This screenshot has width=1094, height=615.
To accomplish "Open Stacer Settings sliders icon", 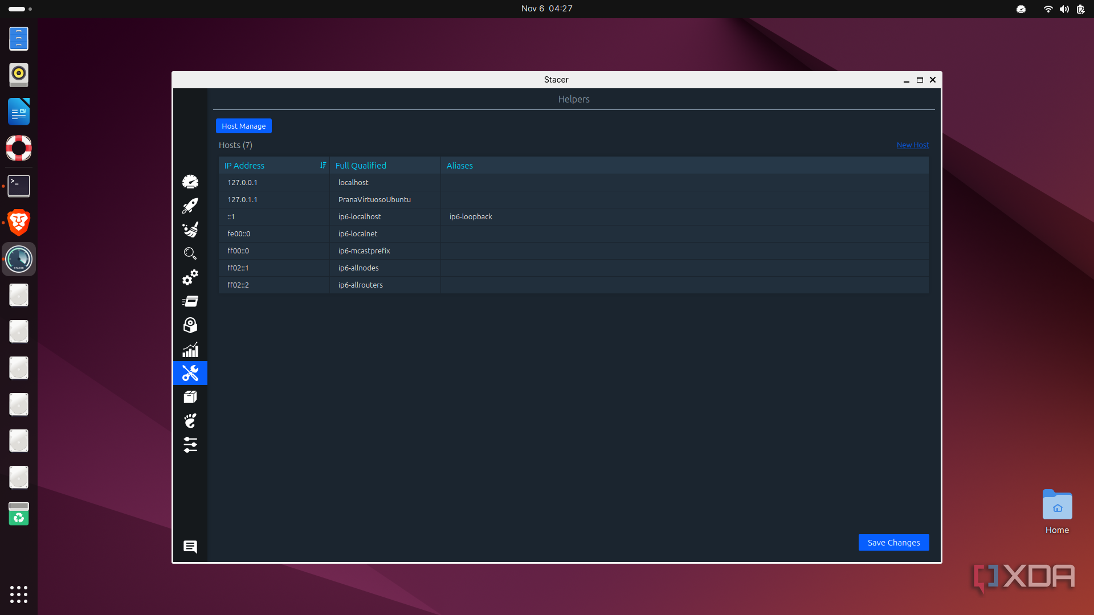I will click(x=190, y=445).
